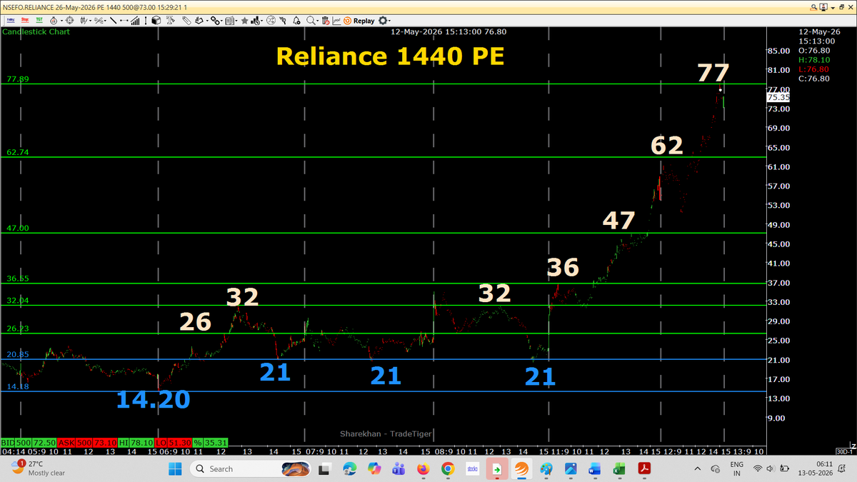Open Microsoft Teams from the taskbar
The height and width of the screenshot is (482, 857).
coord(398,468)
